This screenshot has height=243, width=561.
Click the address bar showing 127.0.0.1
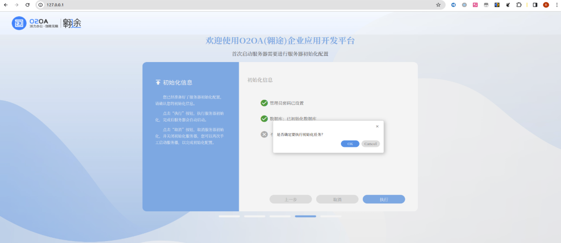(233, 5)
